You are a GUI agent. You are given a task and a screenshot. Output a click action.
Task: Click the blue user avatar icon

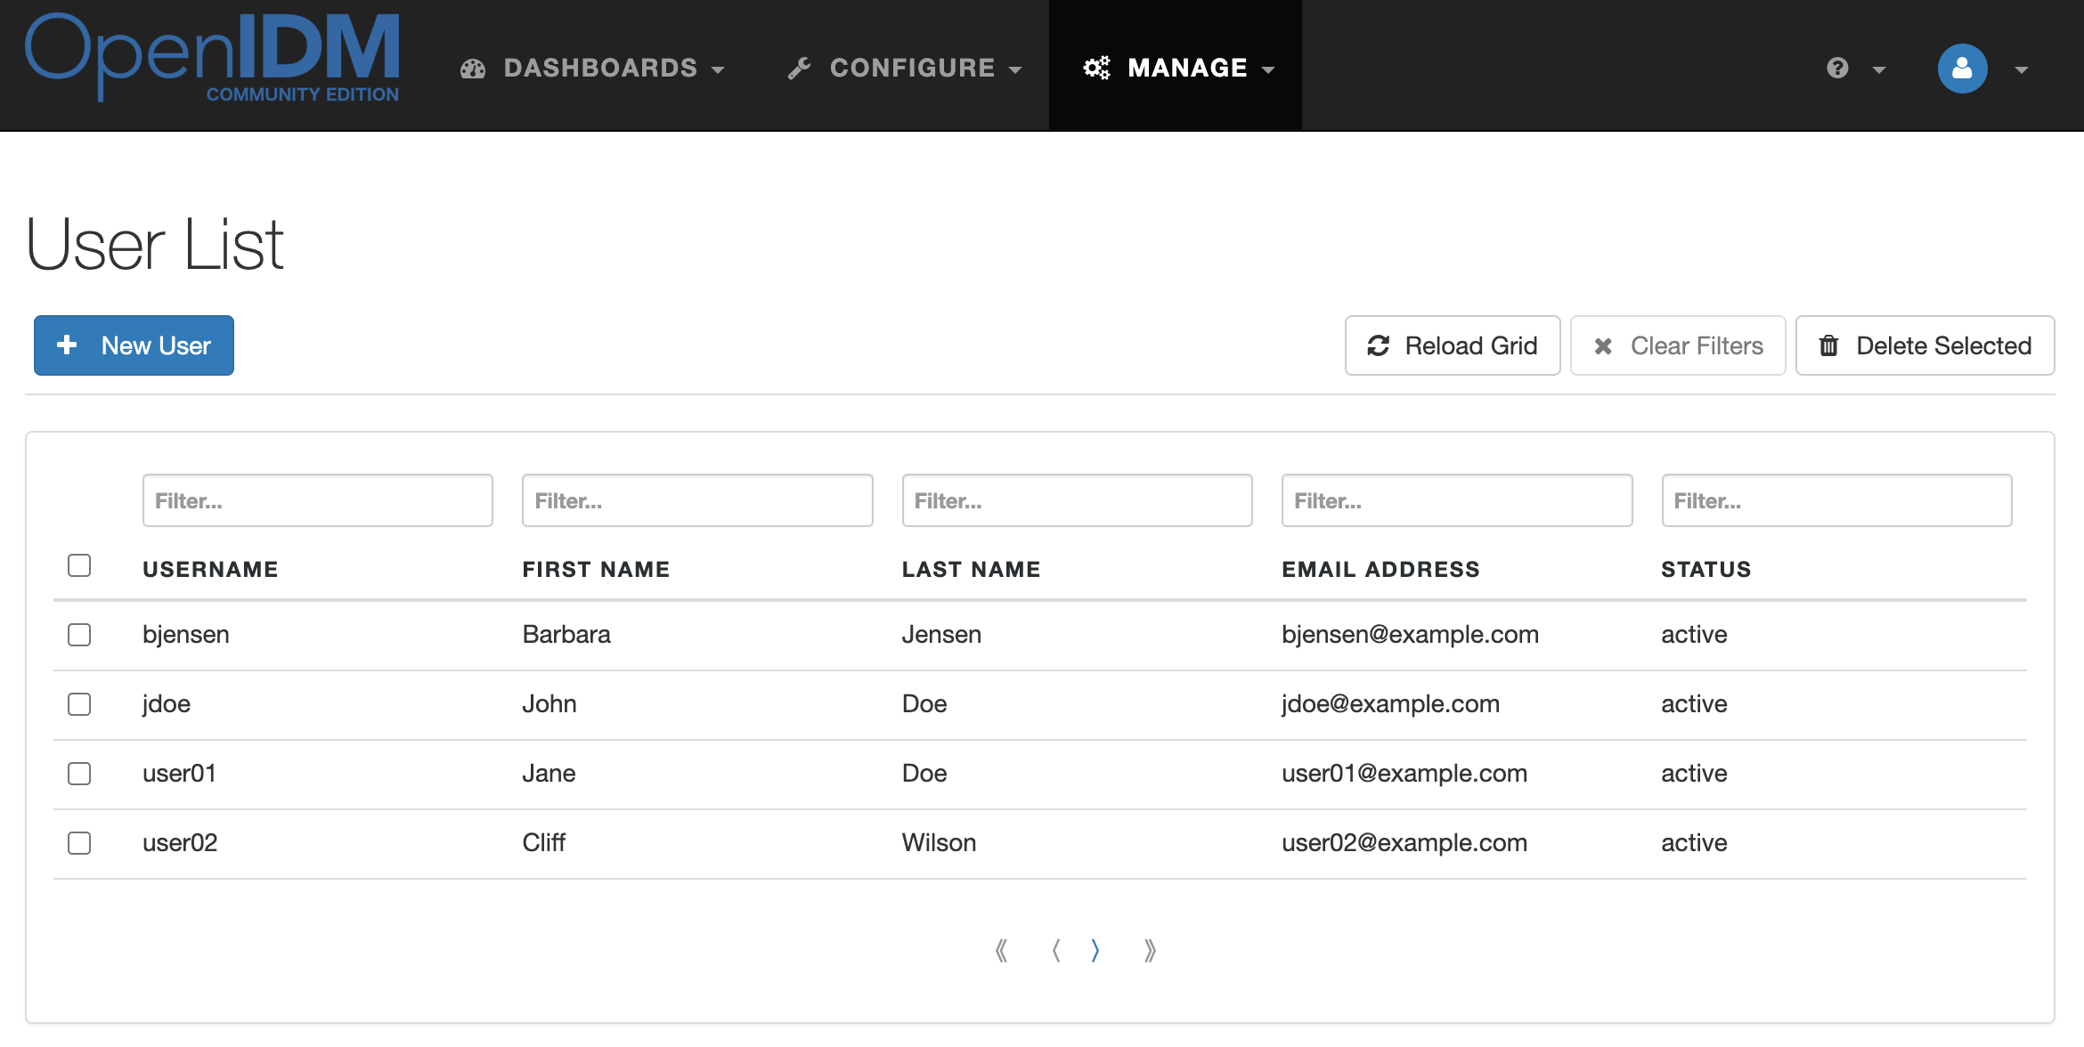pyautogui.click(x=1962, y=69)
